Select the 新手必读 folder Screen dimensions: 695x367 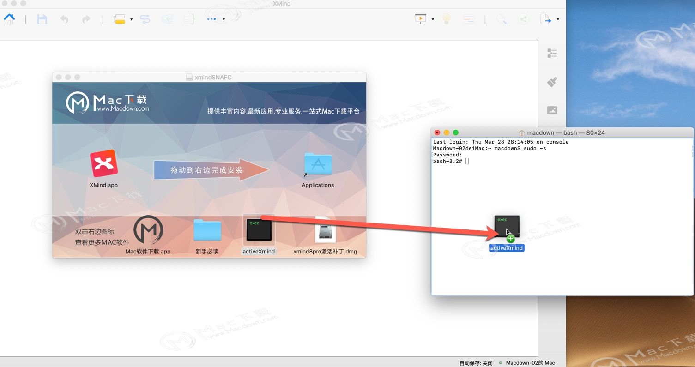(207, 230)
